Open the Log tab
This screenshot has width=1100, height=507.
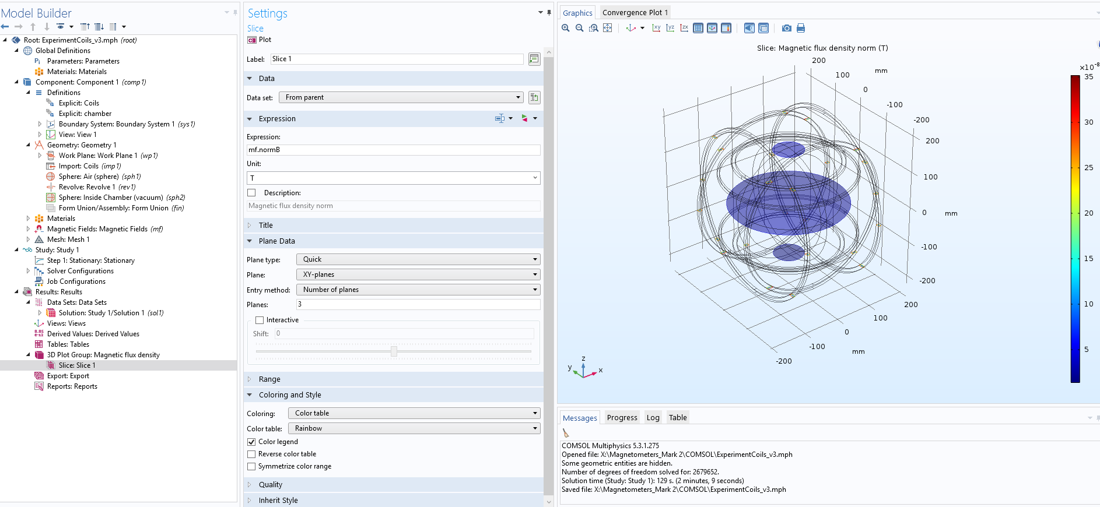click(653, 417)
